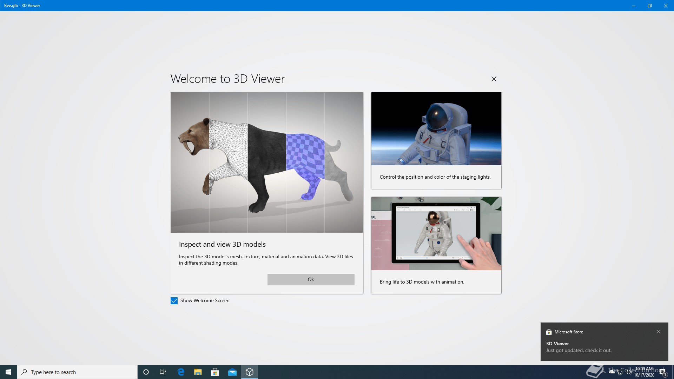The height and width of the screenshot is (379, 674).
Task: Restore down the 3D Viewer window
Action: (650, 6)
